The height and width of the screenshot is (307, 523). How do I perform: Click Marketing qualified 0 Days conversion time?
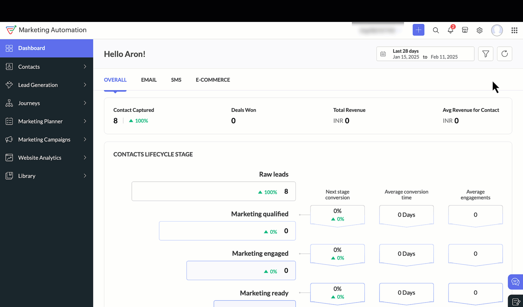(x=406, y=216)
